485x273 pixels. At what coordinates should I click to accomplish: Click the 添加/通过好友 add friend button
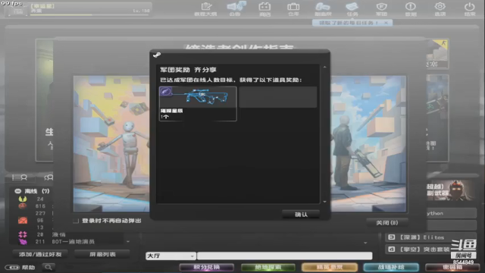click(x=40, y=254)
